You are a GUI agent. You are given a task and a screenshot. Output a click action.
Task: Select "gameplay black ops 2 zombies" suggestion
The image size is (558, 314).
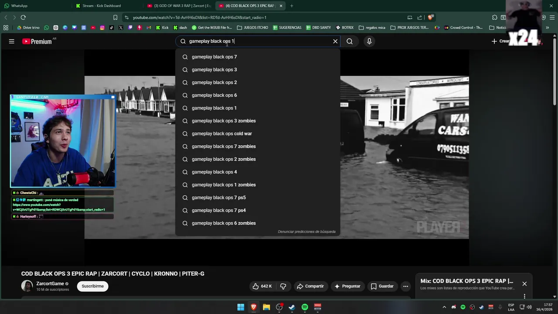258,159
